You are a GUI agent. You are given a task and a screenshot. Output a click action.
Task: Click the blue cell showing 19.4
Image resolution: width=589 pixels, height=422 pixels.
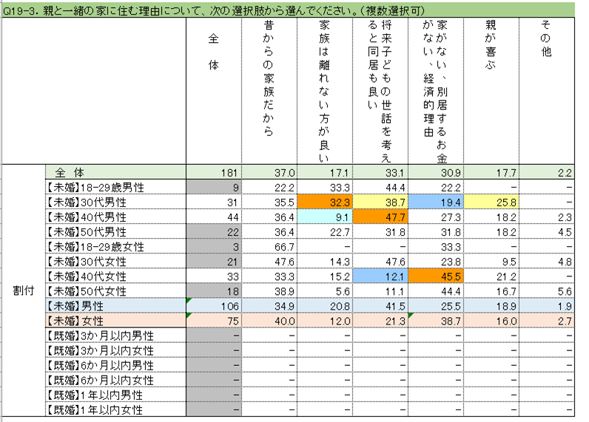[435, 202]
